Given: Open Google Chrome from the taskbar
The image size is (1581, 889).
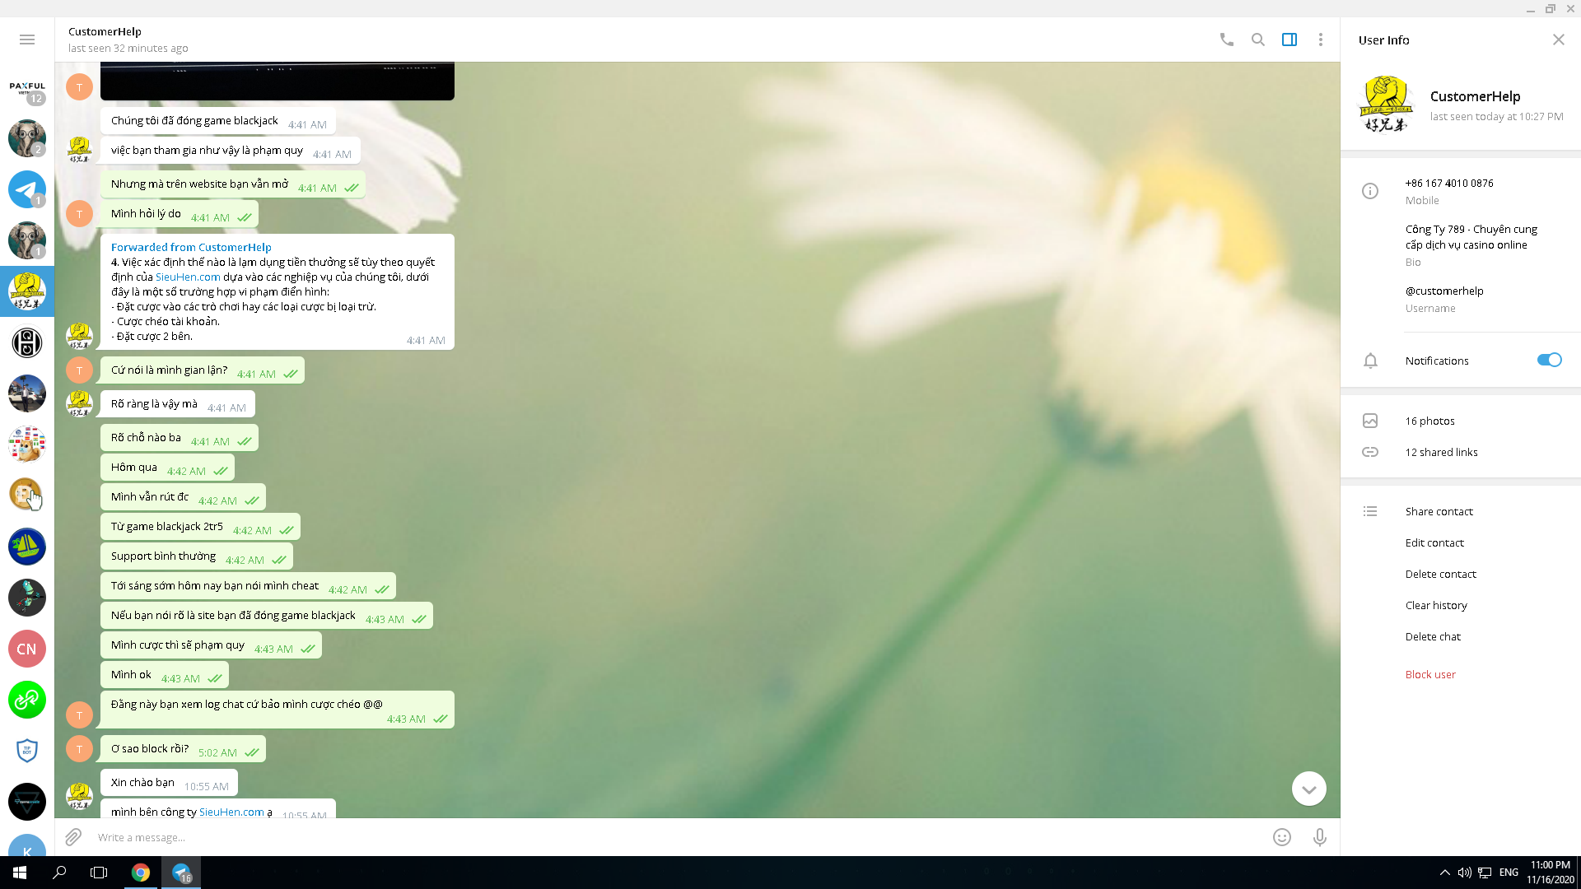Looking at the screenshot, I should point(141,873).
